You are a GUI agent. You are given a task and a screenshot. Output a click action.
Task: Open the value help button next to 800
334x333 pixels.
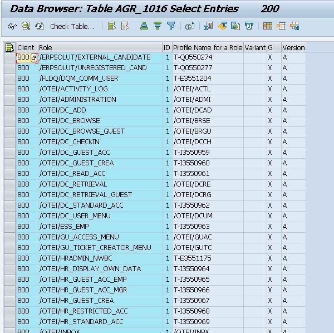(x=34, y=57)
